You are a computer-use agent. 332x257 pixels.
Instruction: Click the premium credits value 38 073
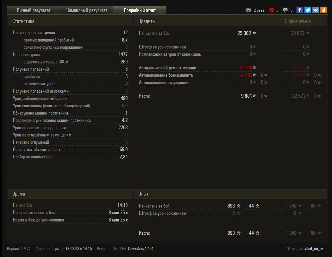coord(298,33)
